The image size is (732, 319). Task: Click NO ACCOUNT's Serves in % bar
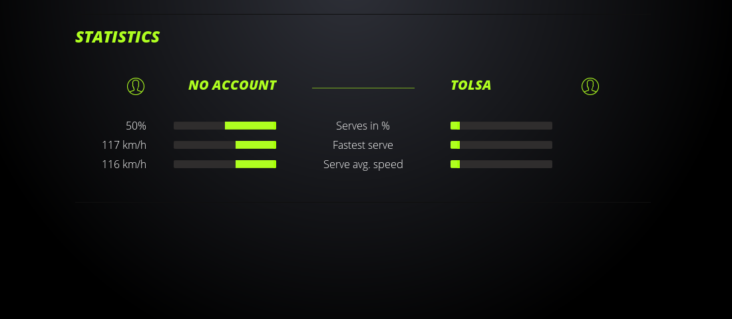click(225, 126)
